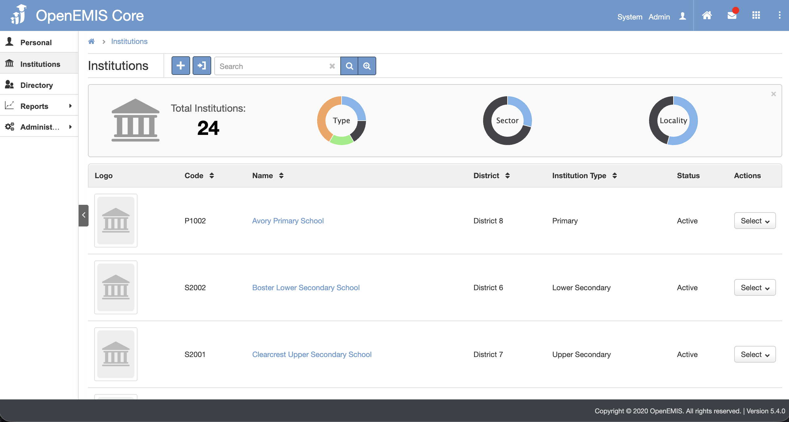Image resolution: width=789 pixels, height=422 pixels.
Task: Click the vertical ellipsis more icon
Action: tap(779, 15)
